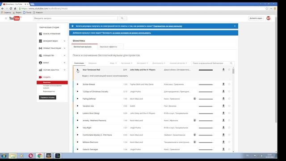Image resolution: width=286 pixels, height=161 pixels.
Task: Click the Create (Создать) camera item
Action: coord(45,77)
